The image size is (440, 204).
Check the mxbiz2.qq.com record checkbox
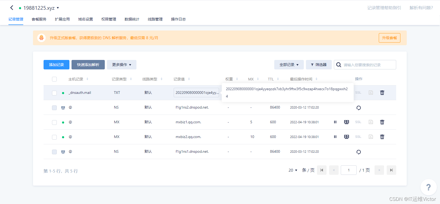(54, 137)
